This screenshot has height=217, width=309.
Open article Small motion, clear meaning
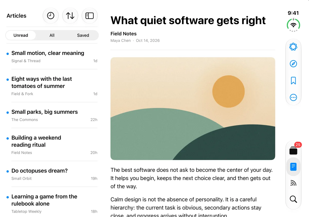[x=52, y=56]
